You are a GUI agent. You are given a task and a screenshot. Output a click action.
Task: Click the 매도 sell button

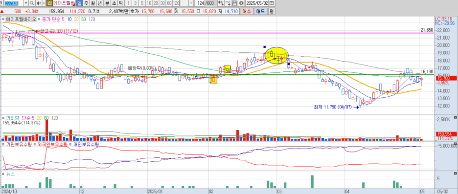tap(260, 11)
